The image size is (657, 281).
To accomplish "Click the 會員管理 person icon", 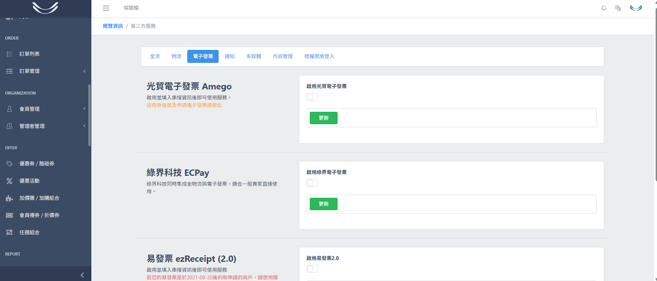I will (x=9, y=109).
